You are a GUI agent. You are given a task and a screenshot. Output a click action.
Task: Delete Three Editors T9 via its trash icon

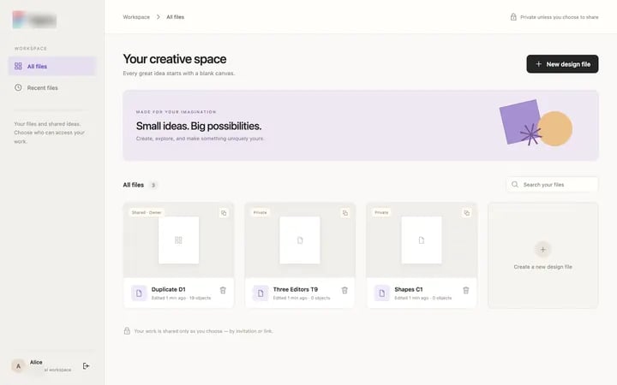coord(344,290)
